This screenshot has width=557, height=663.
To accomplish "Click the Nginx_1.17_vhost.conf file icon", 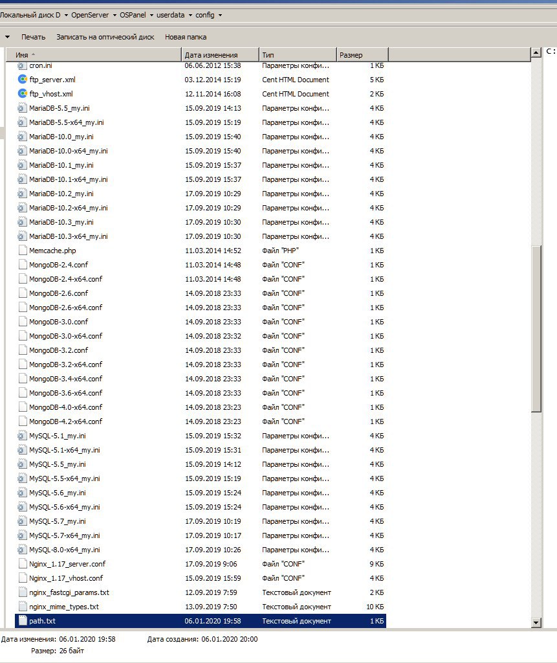I will coord(23,578).
